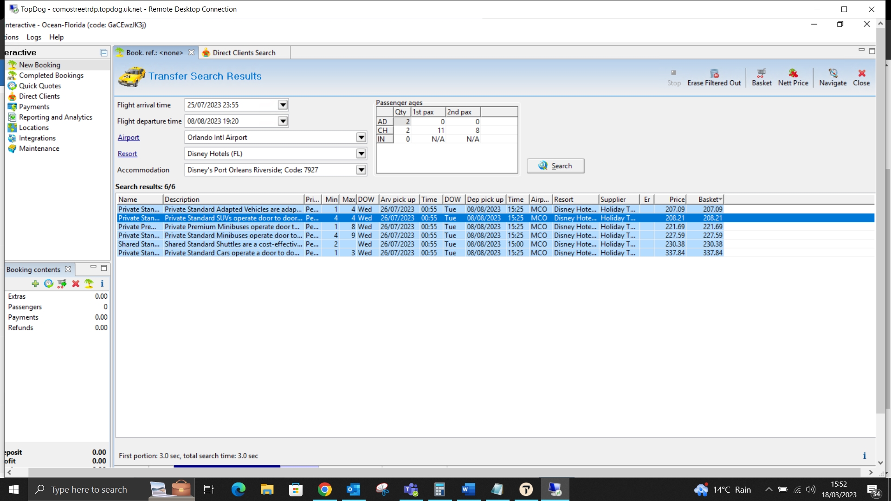Switch to Direct Clients Search tab
The height and width of the screenshot is (501, 891).
click(244, 53)
